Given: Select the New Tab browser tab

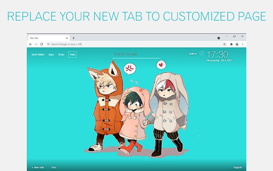Looking at the screenshot, I should point(49,38).
